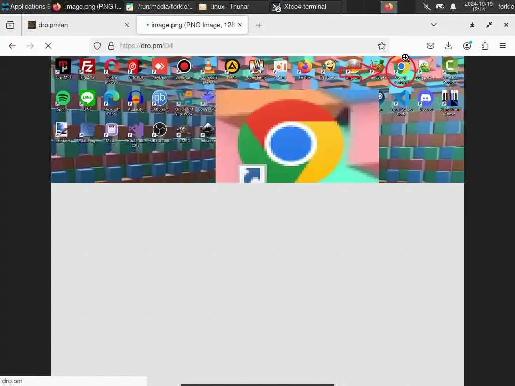The image size is (515, 386).
Task: Save the page to Pocket
Action: coord(431,46)
